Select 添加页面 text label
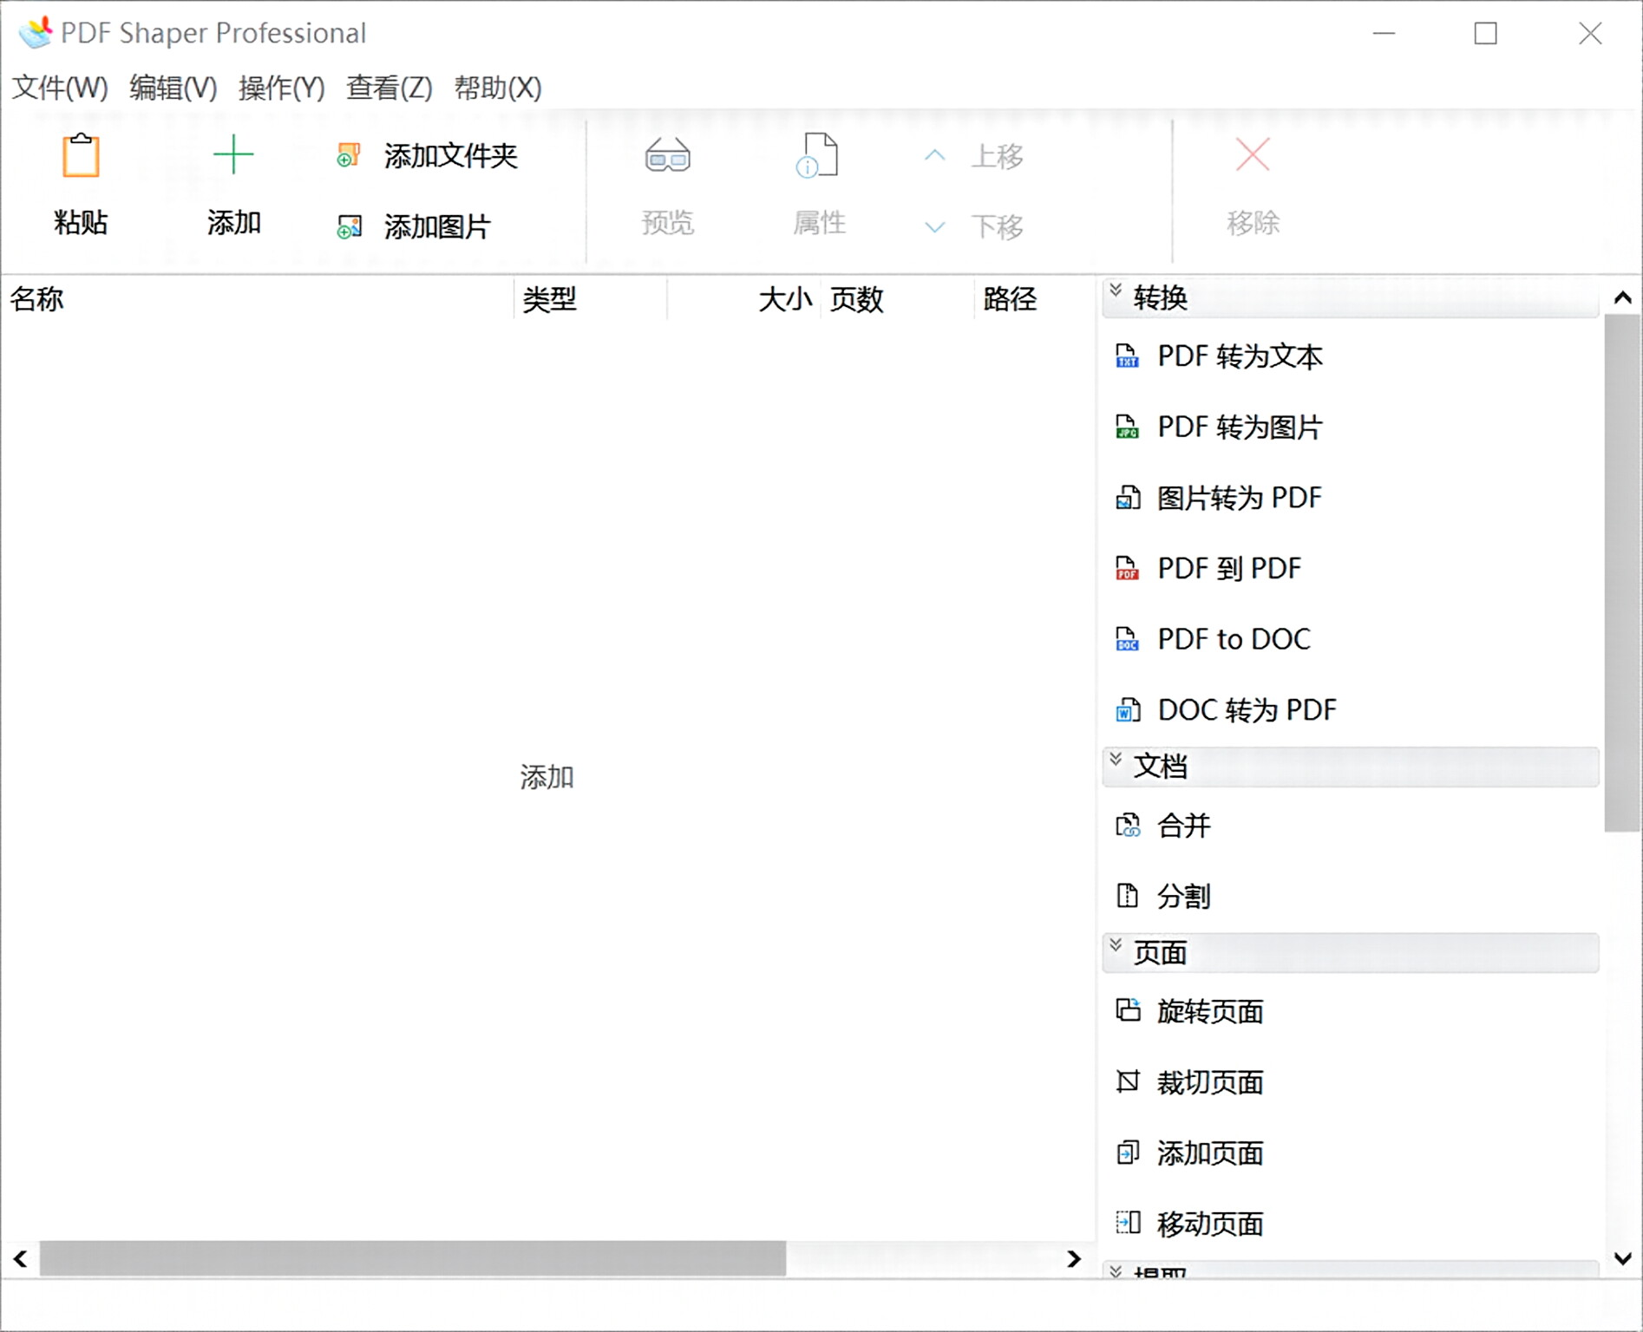The height and width of the screenshot is (1332, 1643). pos(1211,1153)
